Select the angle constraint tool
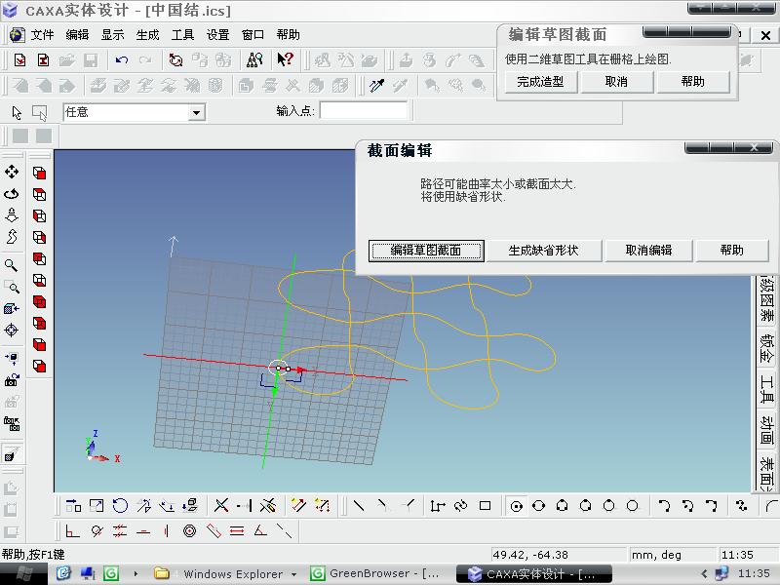 tap(260, 531)
